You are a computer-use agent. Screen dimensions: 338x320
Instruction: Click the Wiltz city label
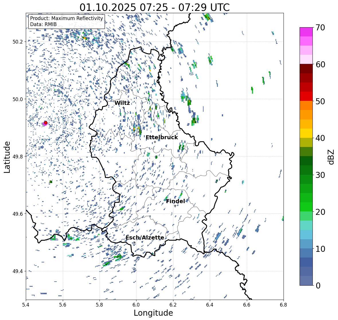point(122,103)
